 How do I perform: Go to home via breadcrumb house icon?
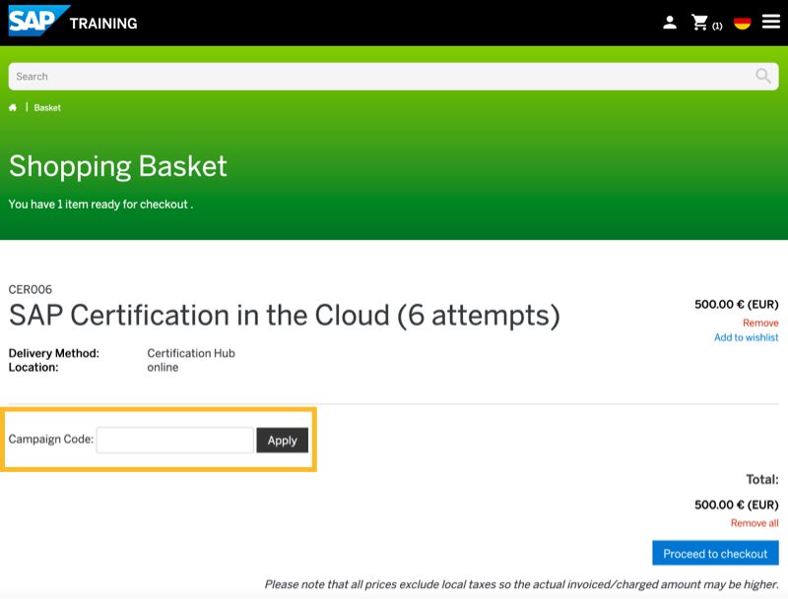[13, 107]
